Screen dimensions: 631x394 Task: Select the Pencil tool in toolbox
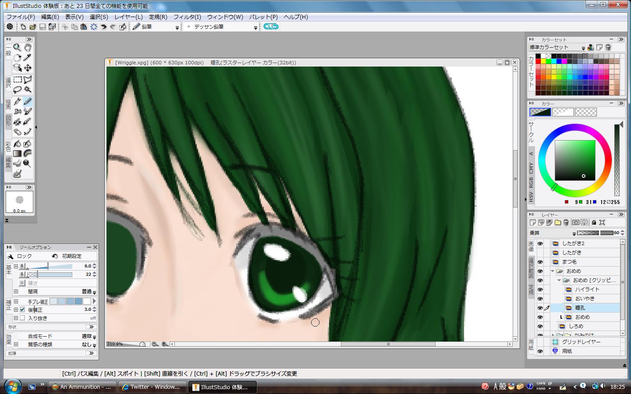coord(28,102)
